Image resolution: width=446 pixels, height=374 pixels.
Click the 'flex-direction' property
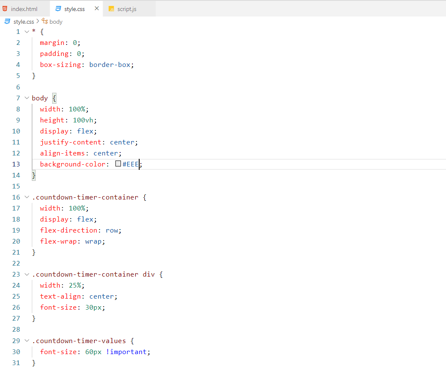(x=69, y=230)
